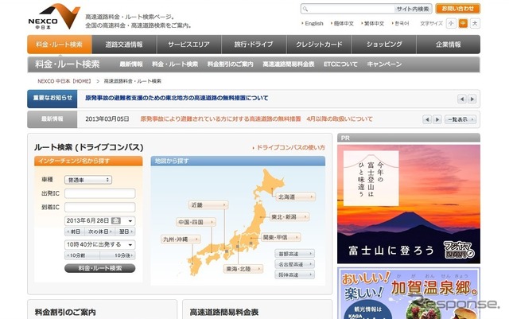Click the 料金・ルート検索 search button
Screen dimensions: 509x319
(100, 268)
